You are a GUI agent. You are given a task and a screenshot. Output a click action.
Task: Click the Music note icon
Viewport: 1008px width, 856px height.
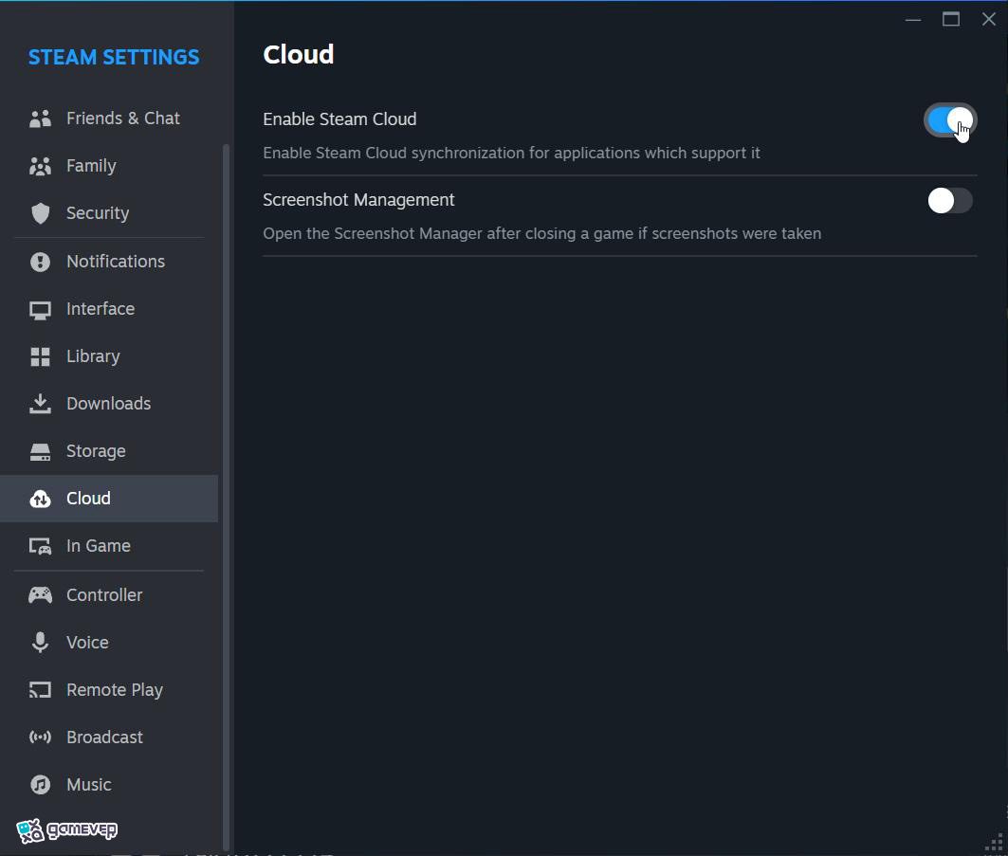click(x=40, y=785)
